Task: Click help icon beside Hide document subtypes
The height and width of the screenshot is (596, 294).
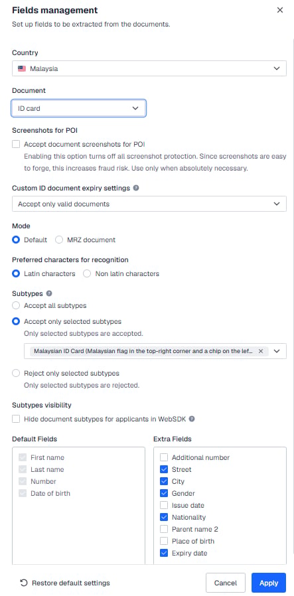Action: click(192, 419)
